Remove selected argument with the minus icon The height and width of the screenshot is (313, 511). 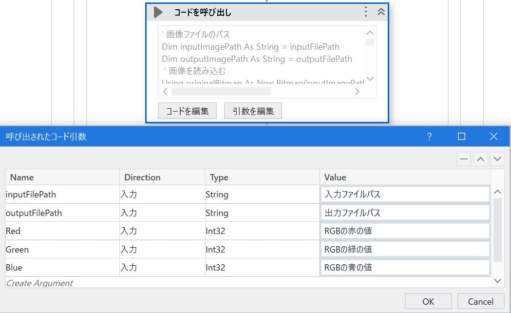point(463,159)
